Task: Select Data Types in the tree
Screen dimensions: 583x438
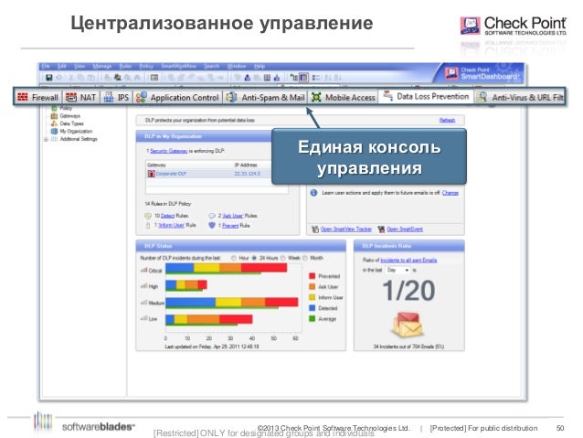Action: 72,123
